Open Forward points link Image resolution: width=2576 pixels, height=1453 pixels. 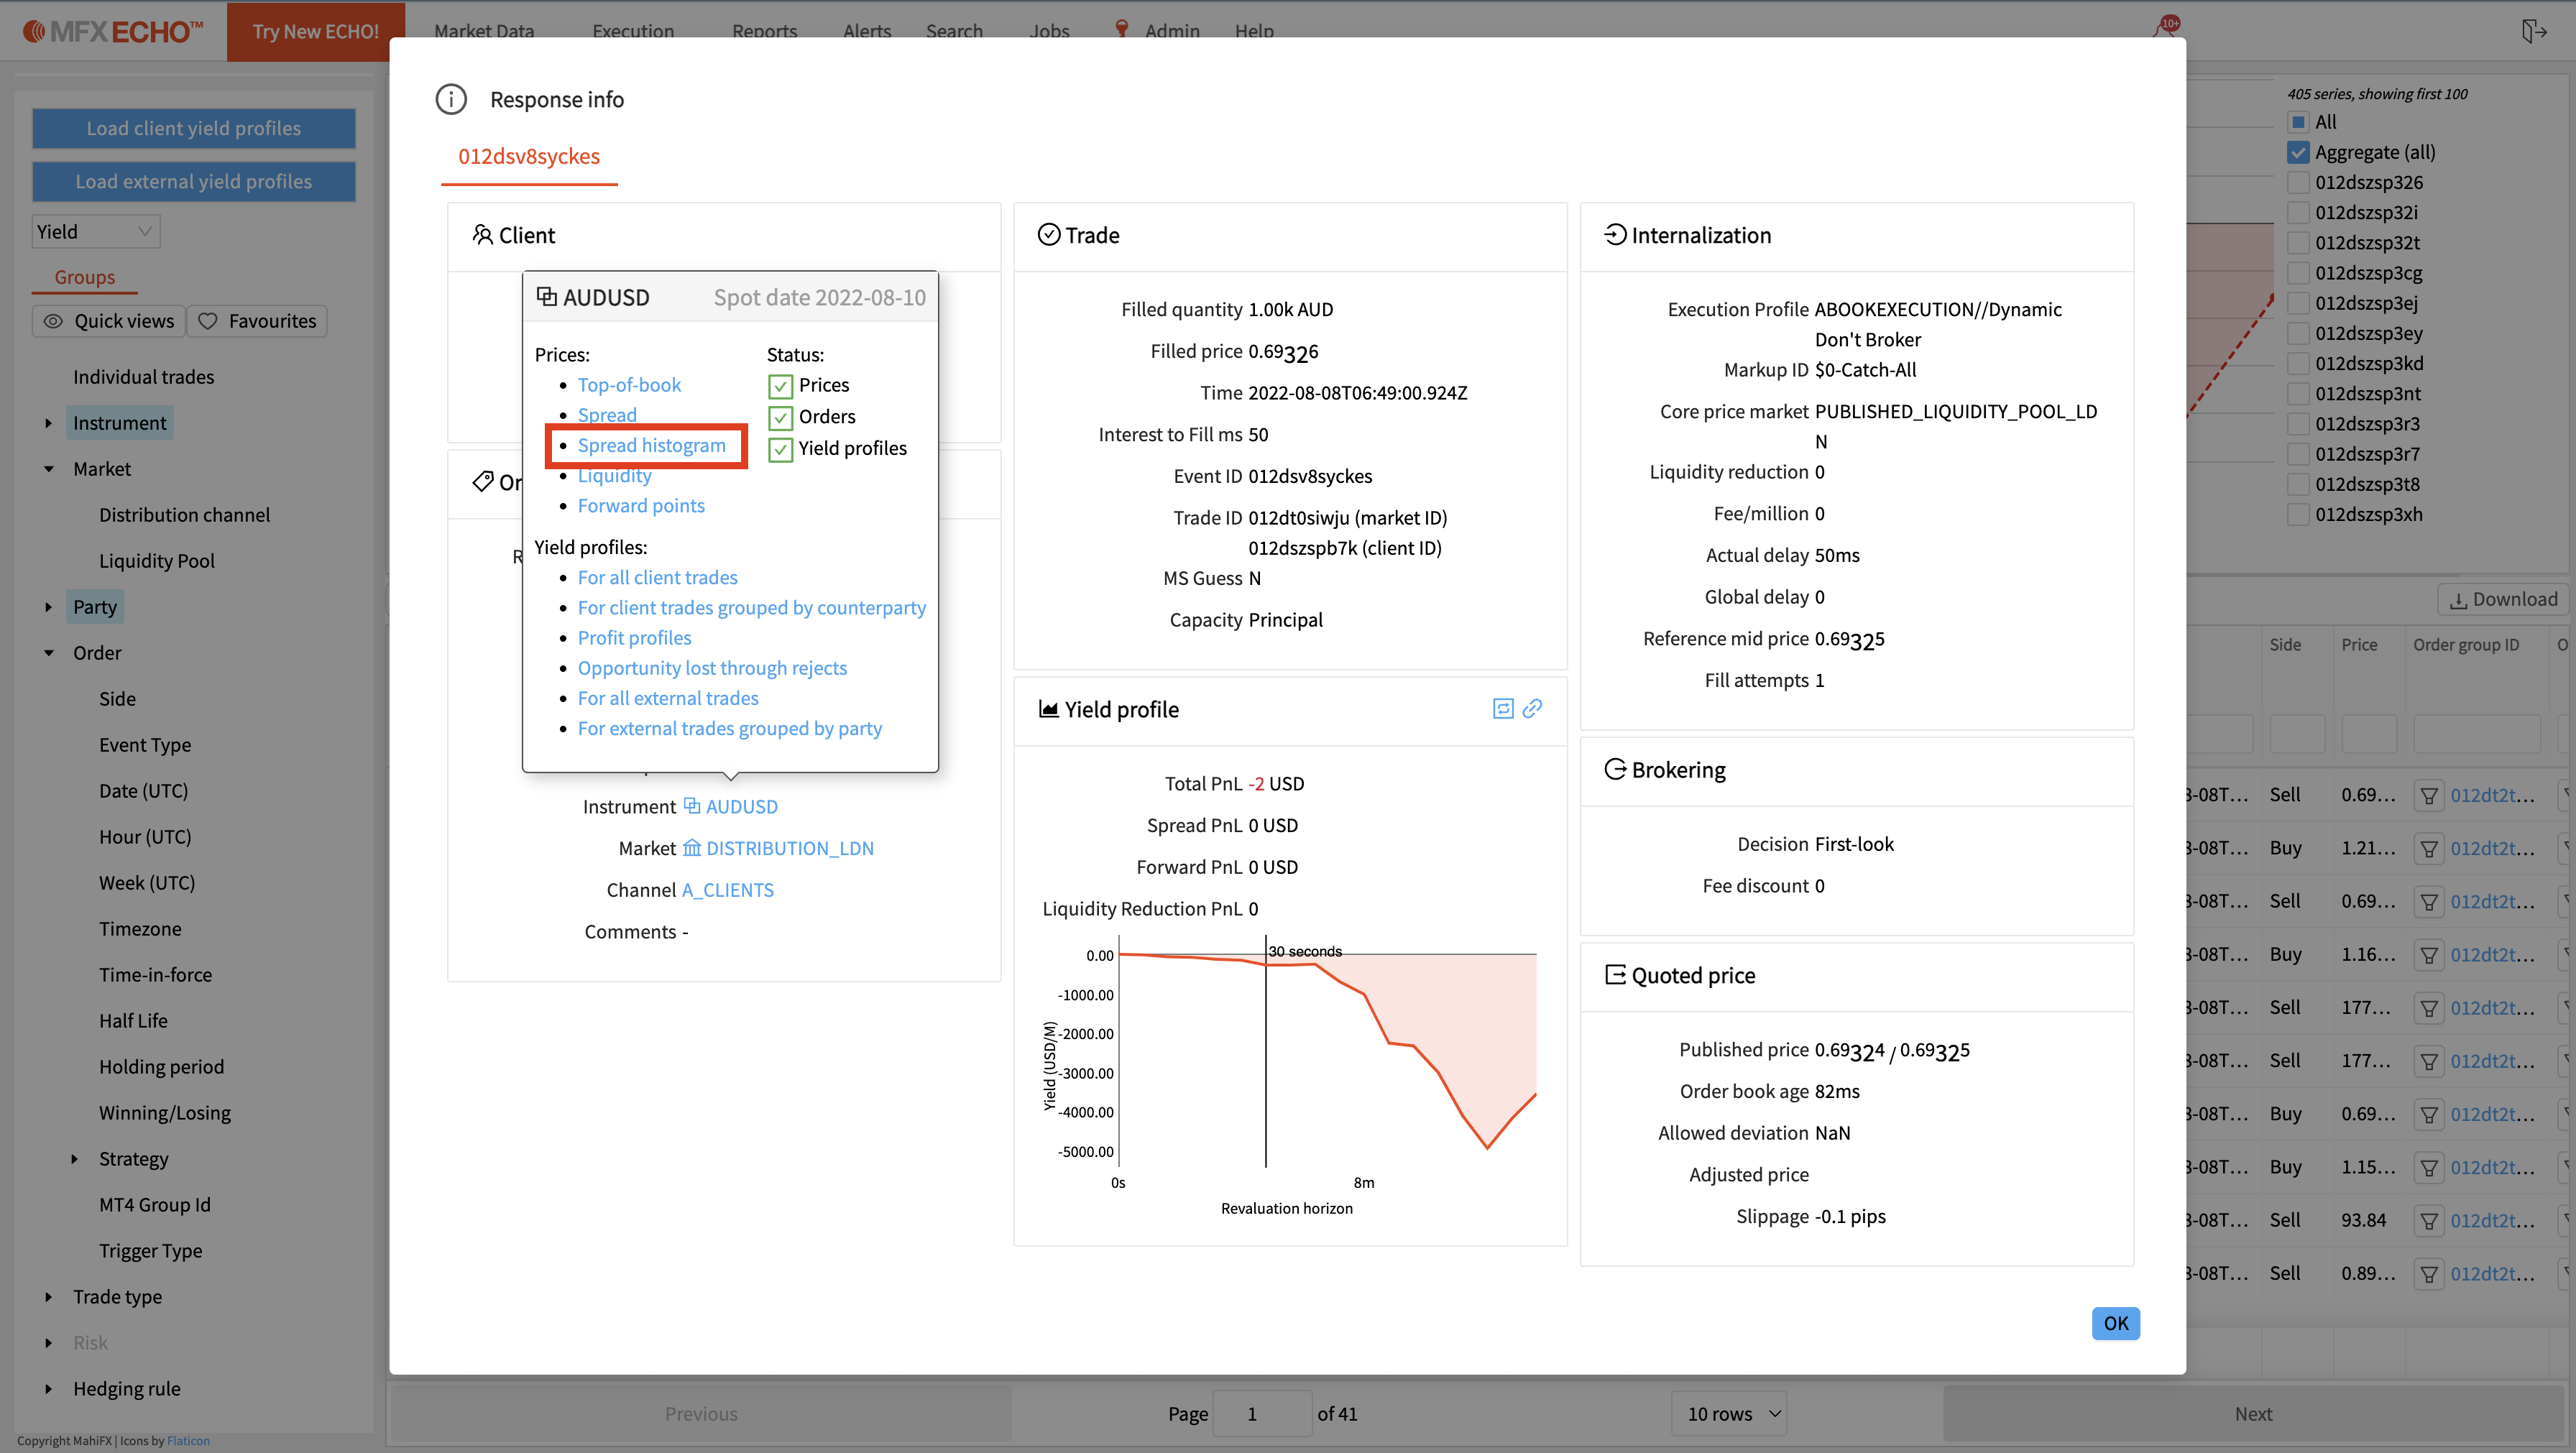click(x=641, y=506)
